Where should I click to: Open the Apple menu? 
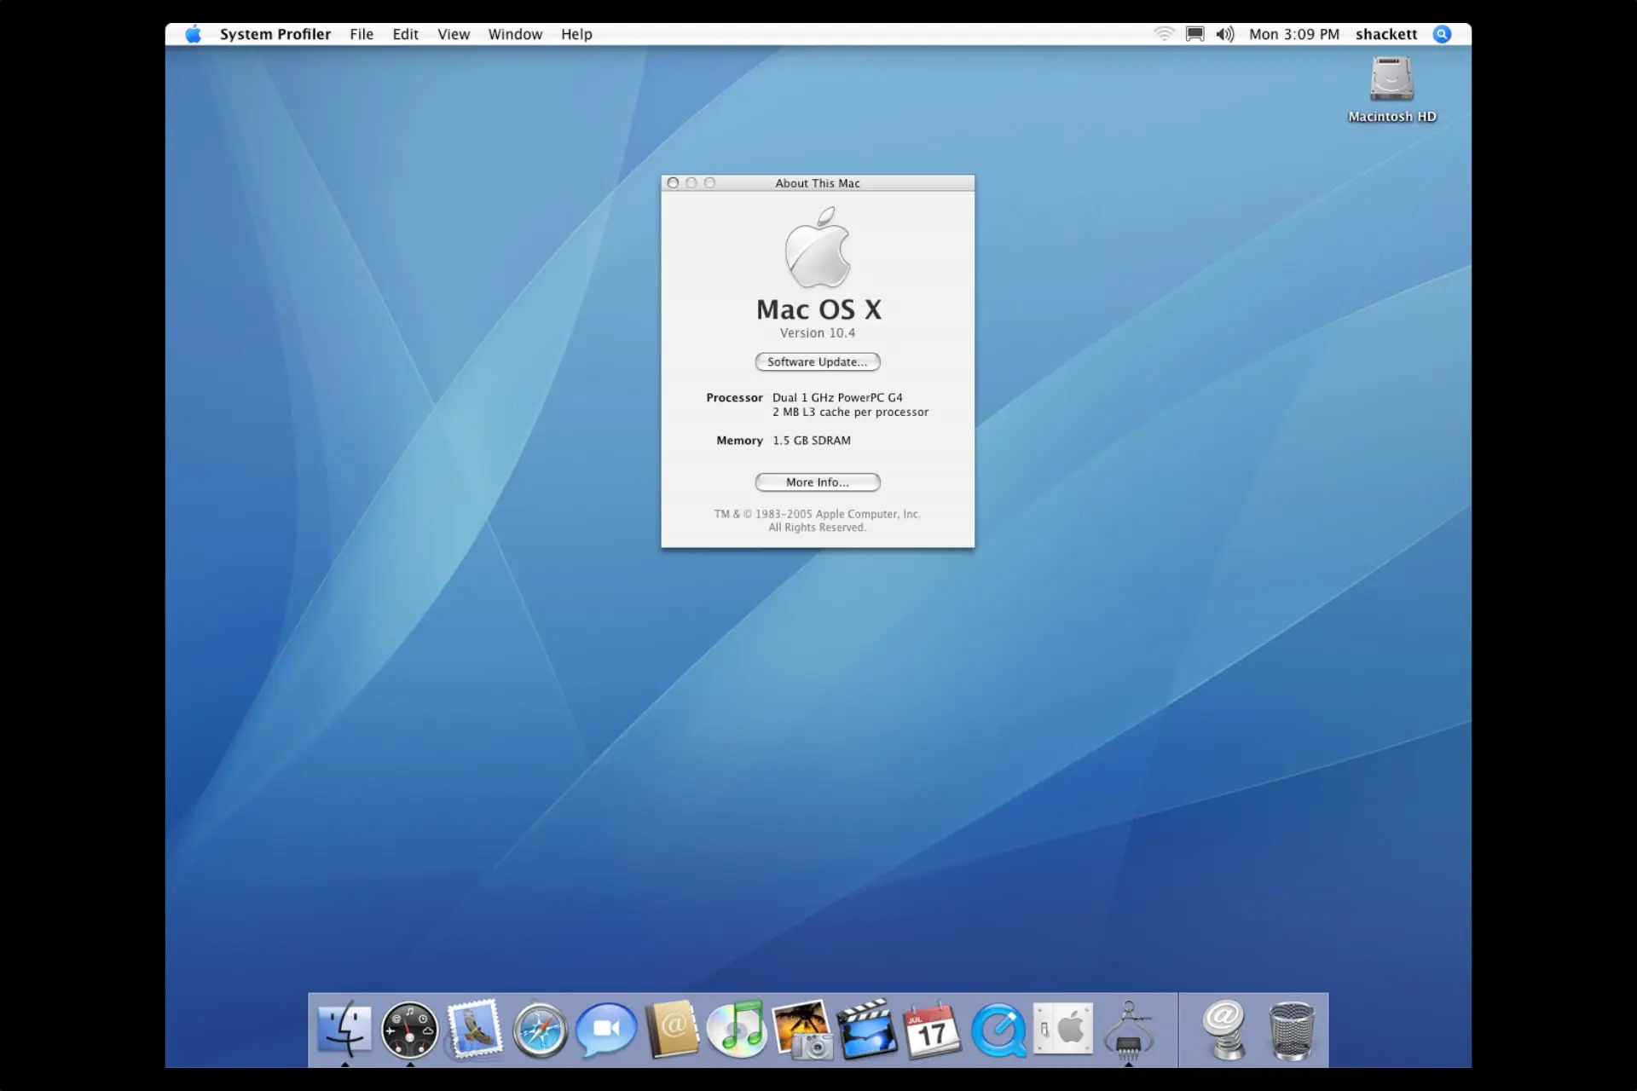(x=193, y=34)
